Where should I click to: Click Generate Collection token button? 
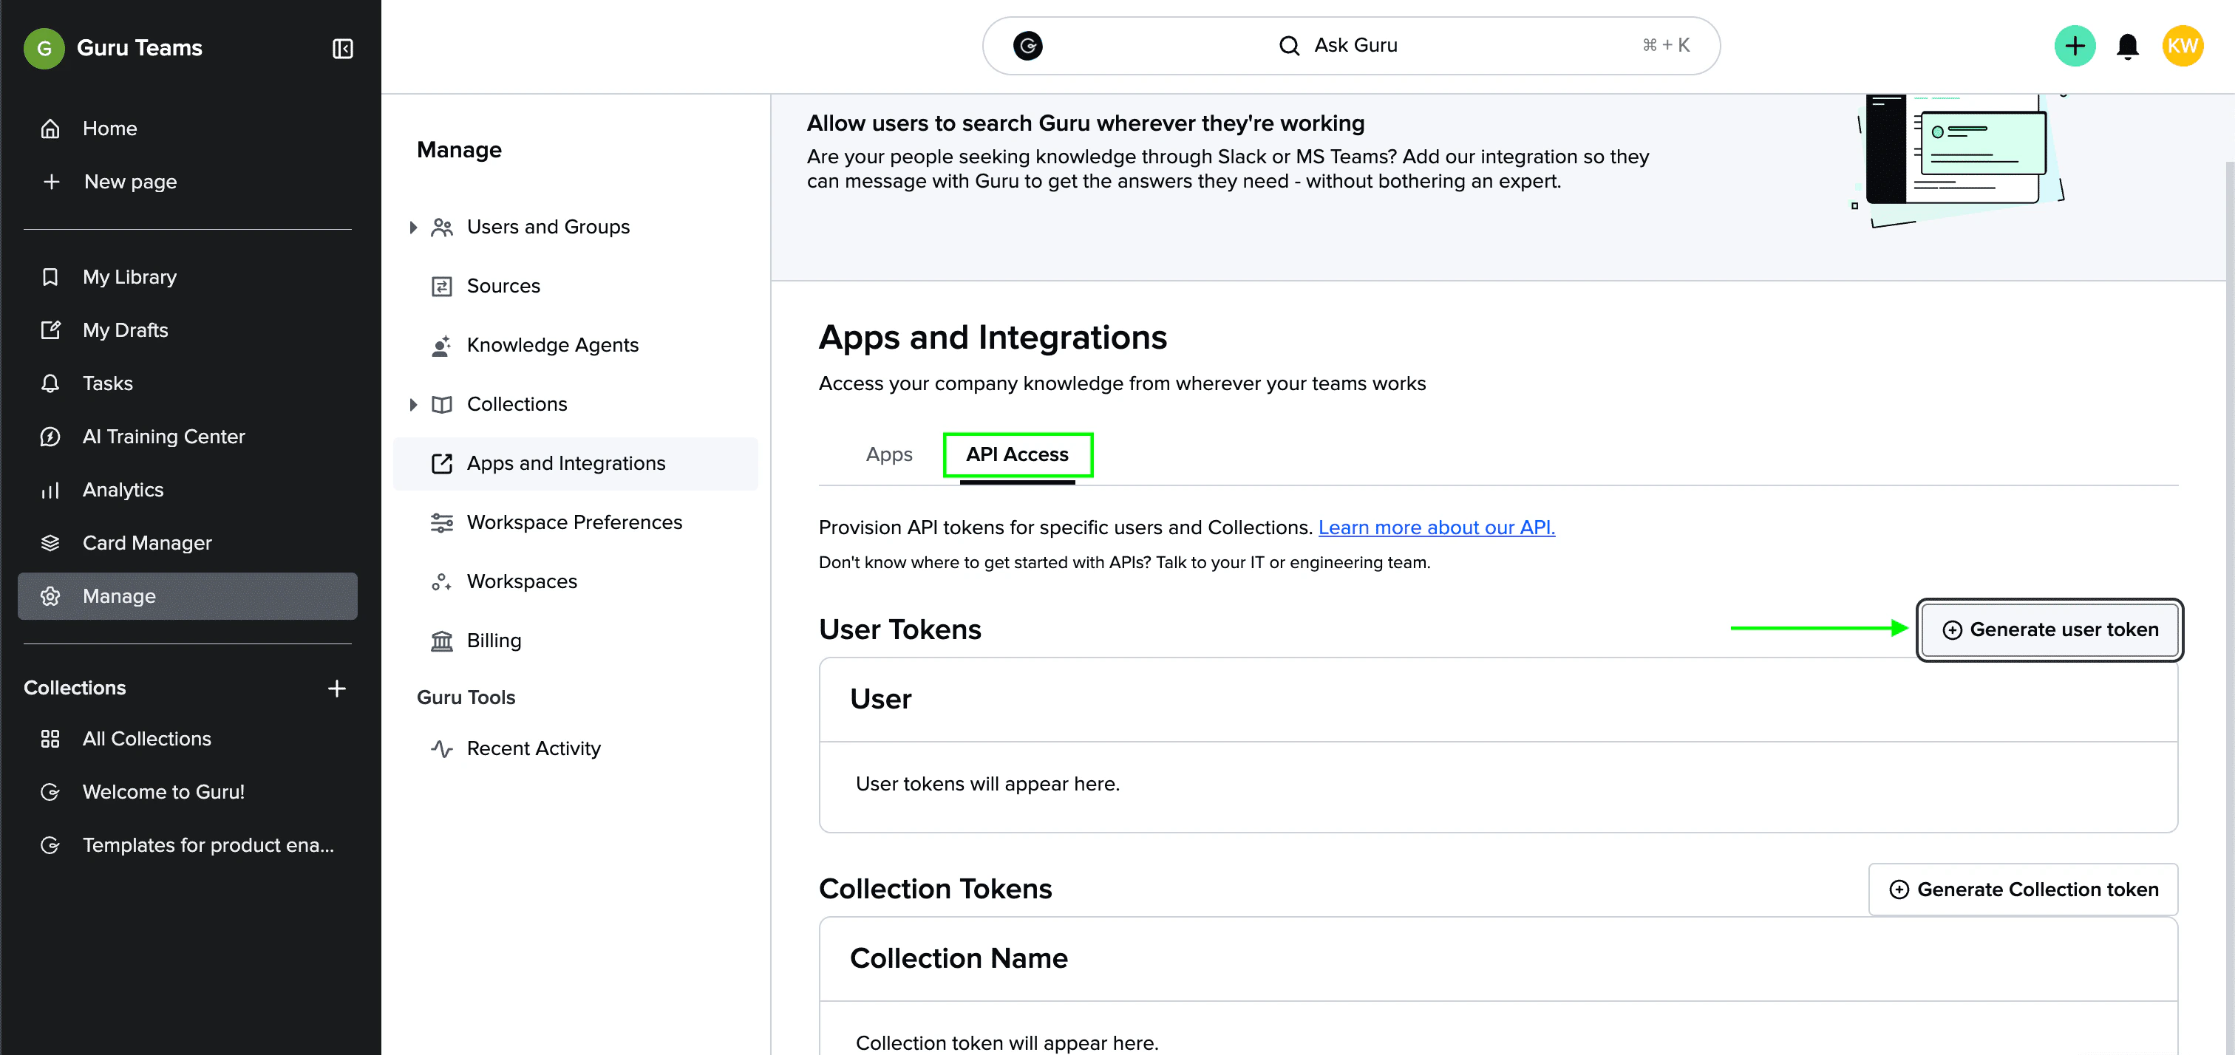(x=2024, y=890)
